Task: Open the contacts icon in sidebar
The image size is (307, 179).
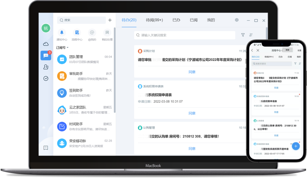Action: [x=46, y=67]
